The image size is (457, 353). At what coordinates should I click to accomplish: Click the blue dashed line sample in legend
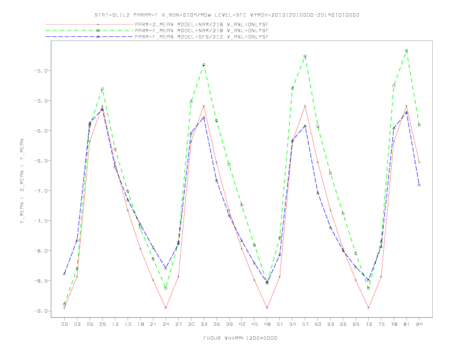[x=89, y=37]
